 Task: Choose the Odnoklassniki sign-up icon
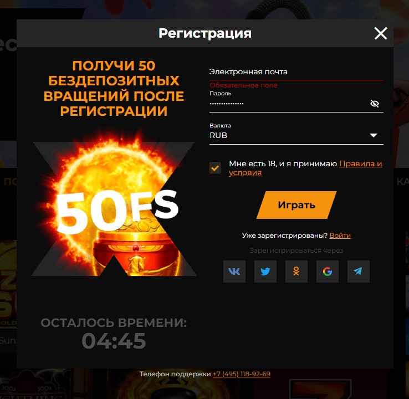(x=296, y=271)
